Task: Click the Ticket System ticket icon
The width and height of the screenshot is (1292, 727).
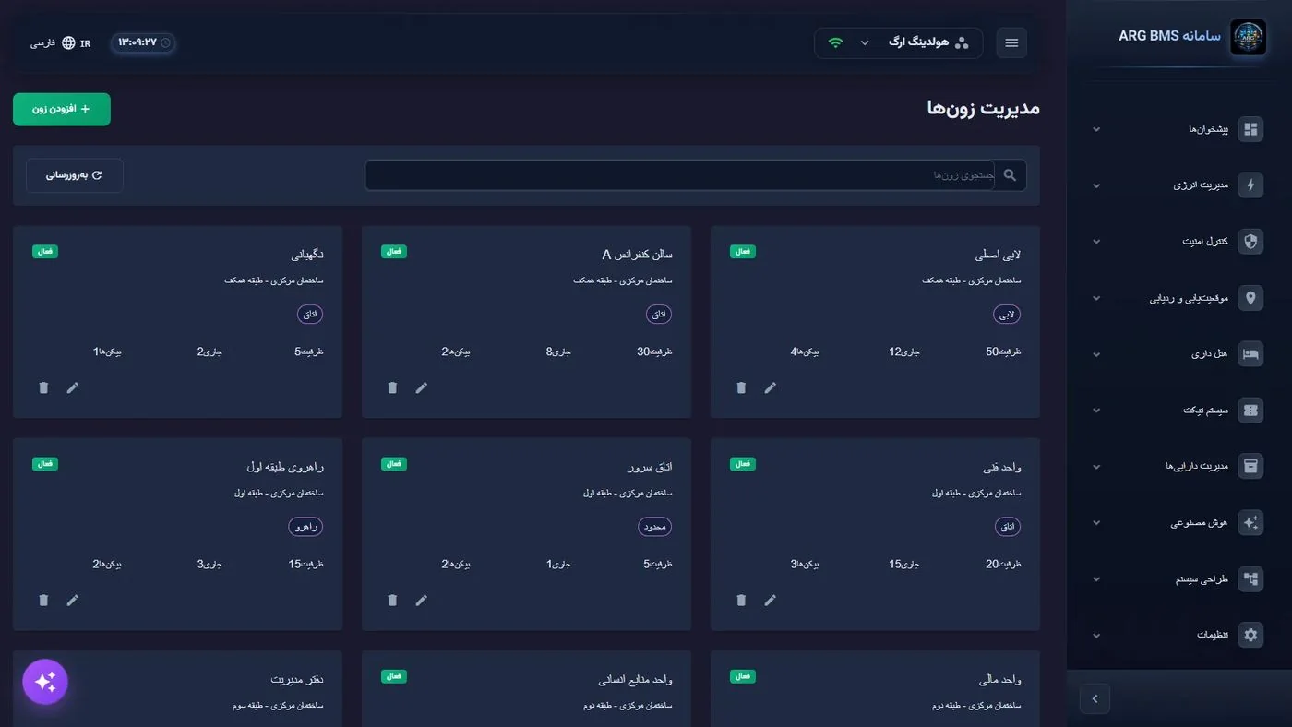Action: (x=1250, y=411)
